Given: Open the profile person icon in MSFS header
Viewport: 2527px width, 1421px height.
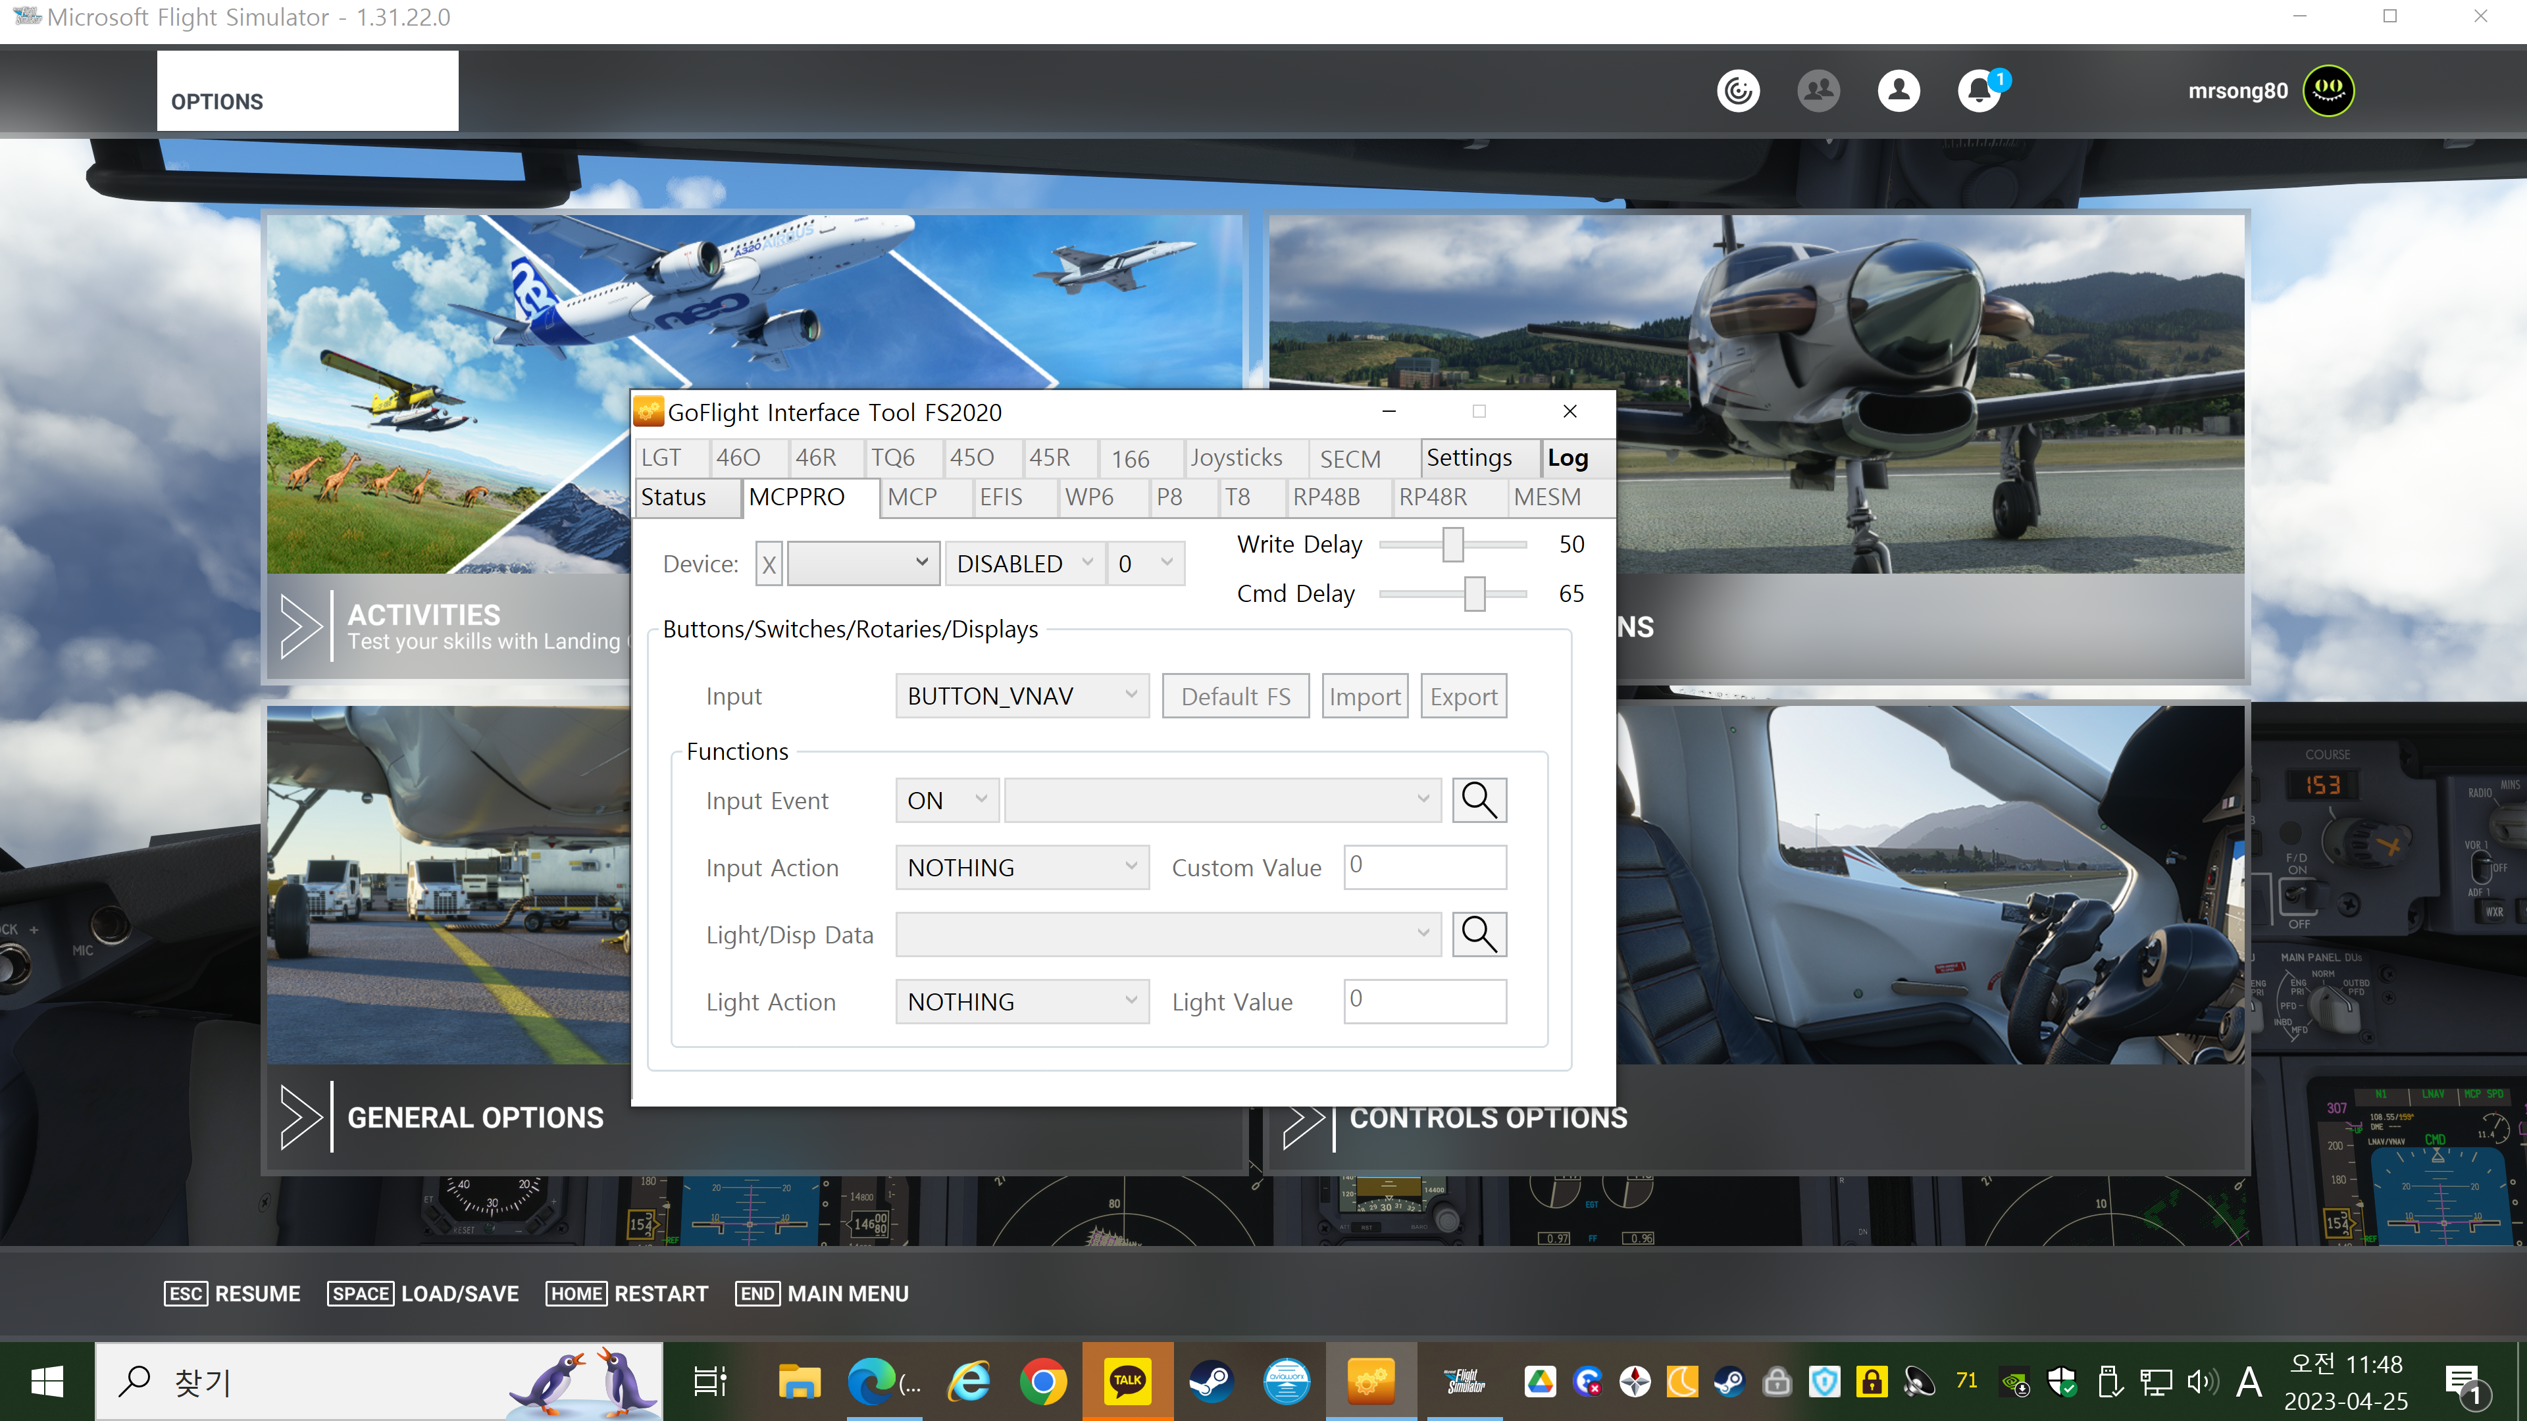Looking at the screenshot, I should (x=1898, y=91).
